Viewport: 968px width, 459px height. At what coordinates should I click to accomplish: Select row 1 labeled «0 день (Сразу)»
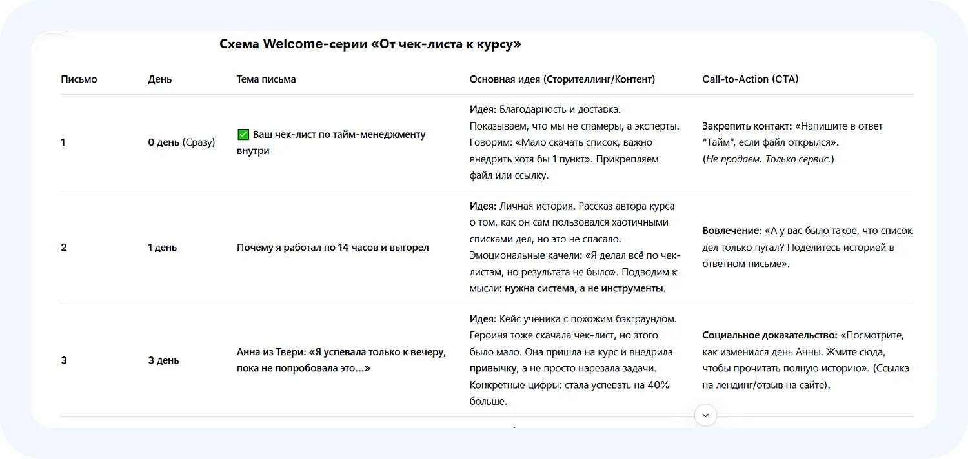click(x=181, y=142)
